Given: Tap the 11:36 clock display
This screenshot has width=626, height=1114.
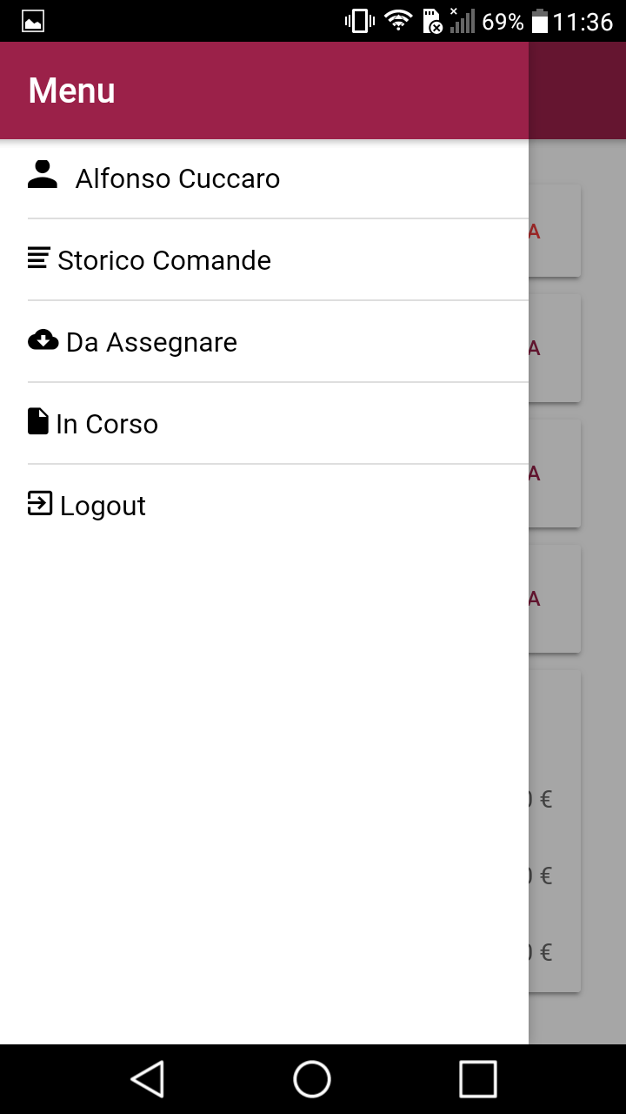Looking at the screenshot, I should (x=583, y=21).
